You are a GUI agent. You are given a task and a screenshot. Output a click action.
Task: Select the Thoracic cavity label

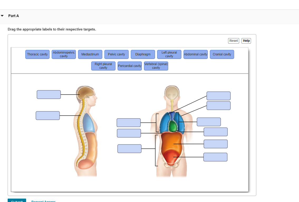37,54
